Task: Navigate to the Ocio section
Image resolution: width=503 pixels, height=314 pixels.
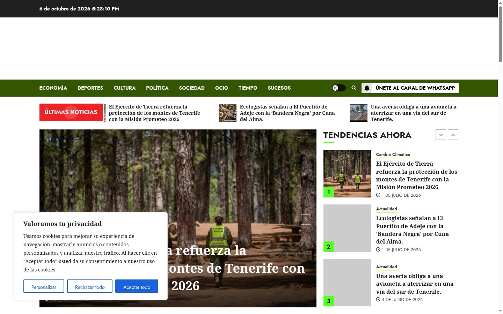Action: point(221,88)
